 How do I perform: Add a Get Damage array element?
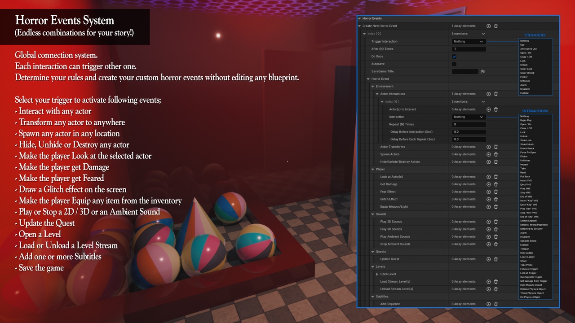(x=489, y=184)
